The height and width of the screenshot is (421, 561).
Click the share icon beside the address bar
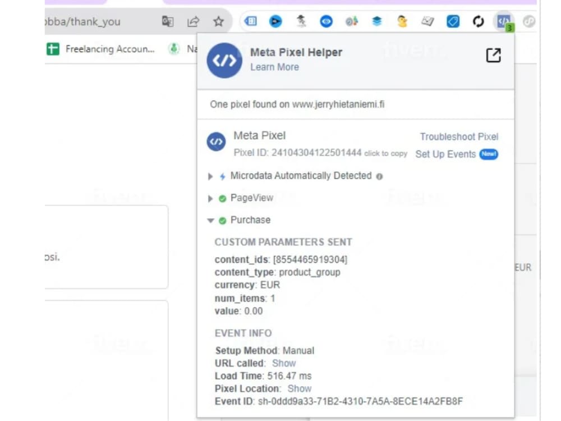(x=192, y=21)
